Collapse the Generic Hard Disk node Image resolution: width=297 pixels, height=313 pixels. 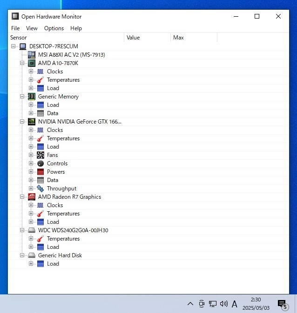click(x=22, y=255)
